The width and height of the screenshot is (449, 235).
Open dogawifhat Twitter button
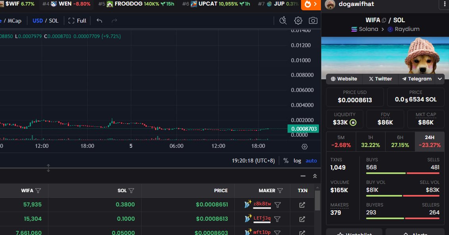380,79
